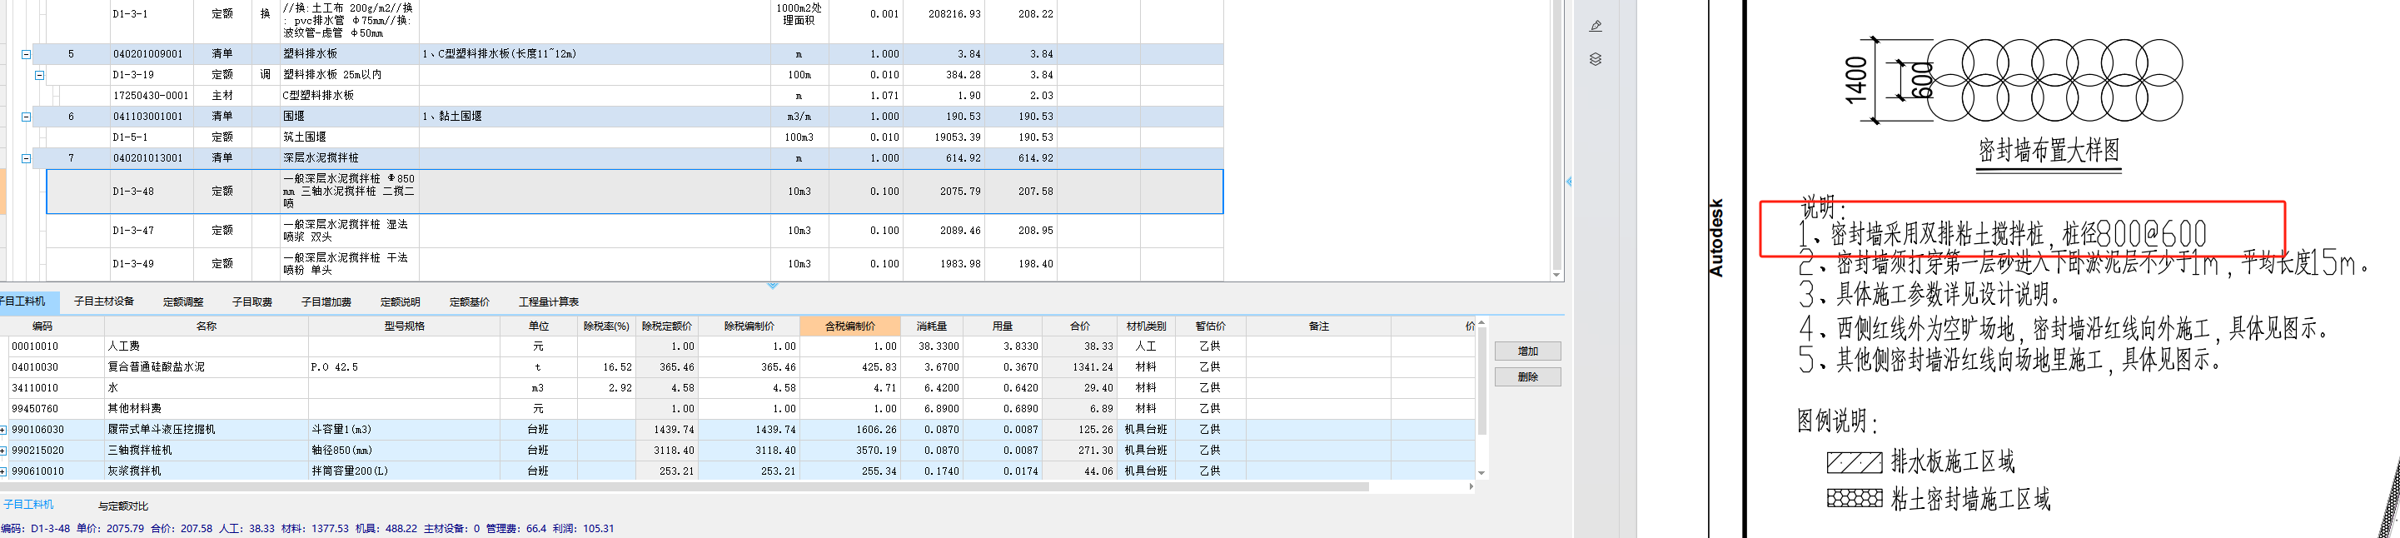Click the 含税编制价 column header
Viewport: 2400px width, 538px height.
pyautogui.click(x=849, y=326)
